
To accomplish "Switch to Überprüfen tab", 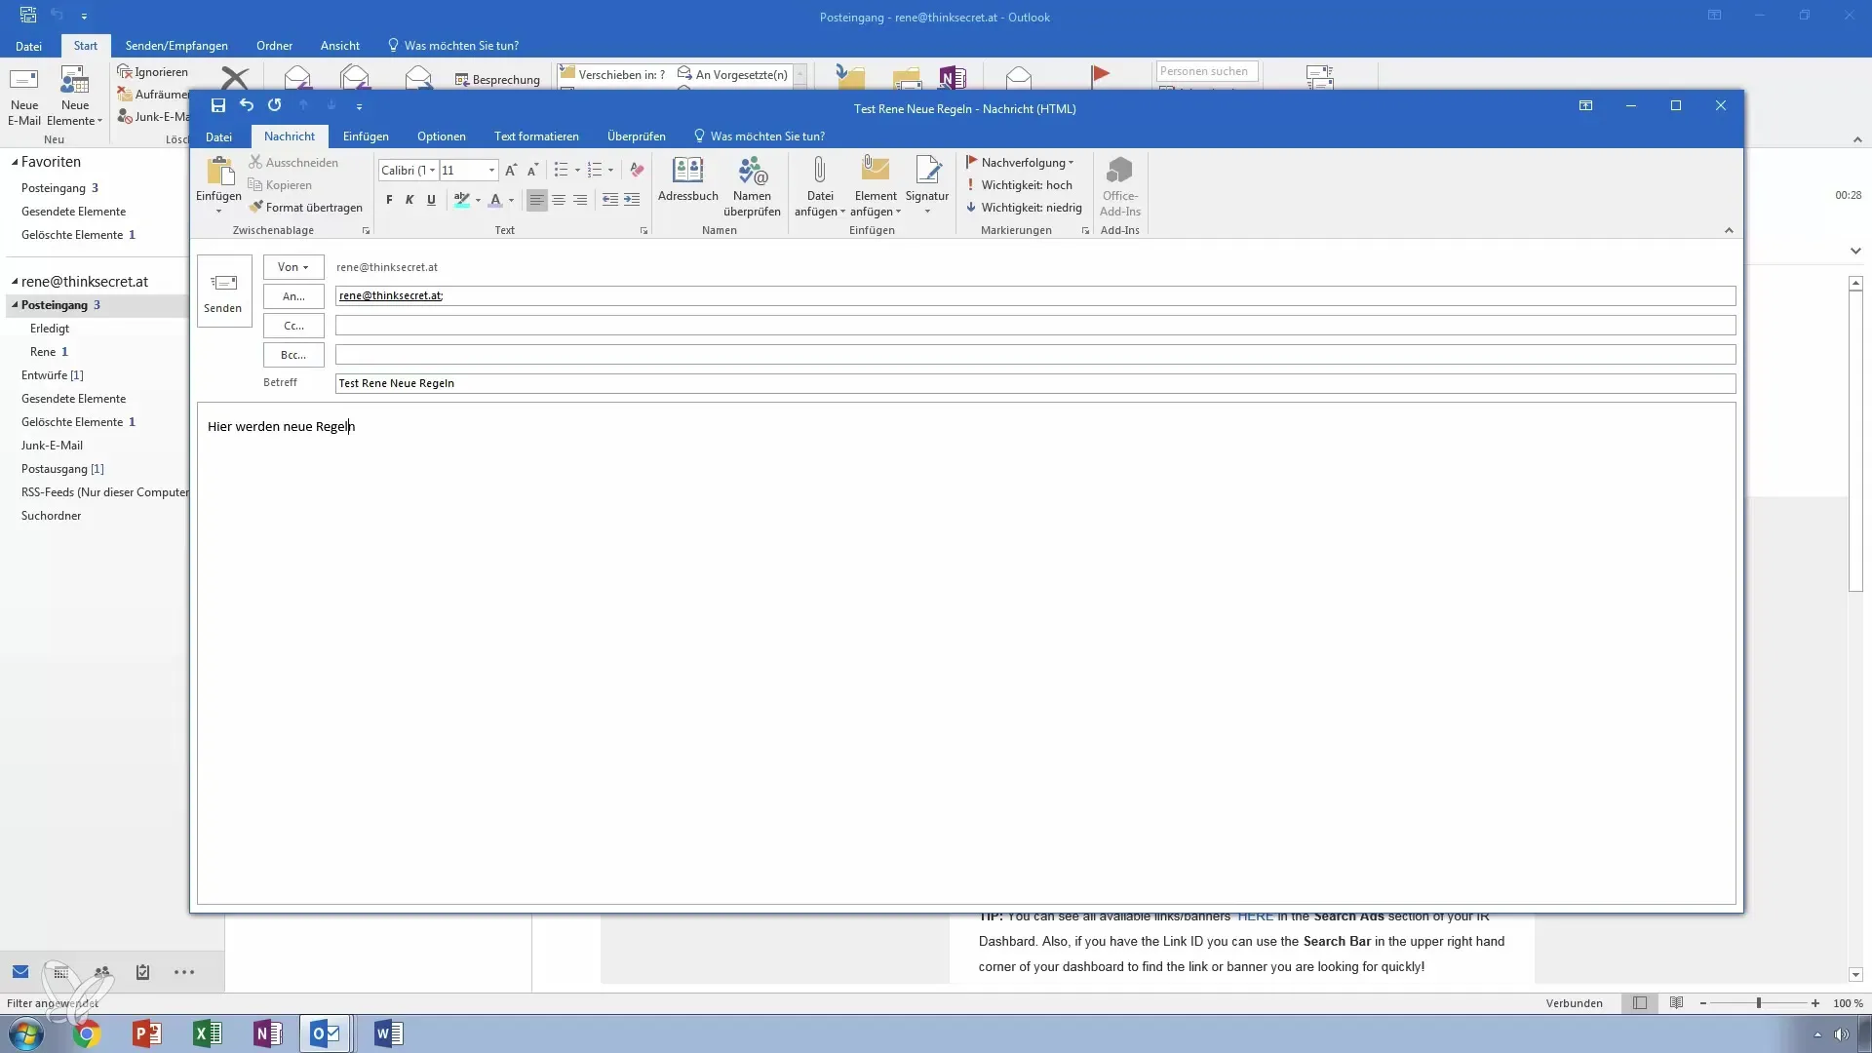I will pos(637,136).
